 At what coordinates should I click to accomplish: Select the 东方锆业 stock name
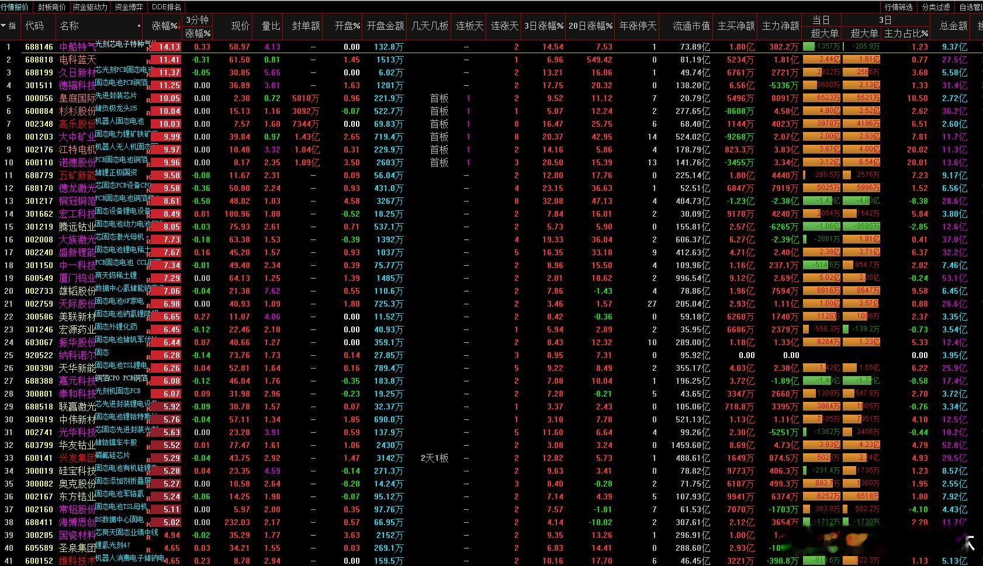[x=77, y=496]
